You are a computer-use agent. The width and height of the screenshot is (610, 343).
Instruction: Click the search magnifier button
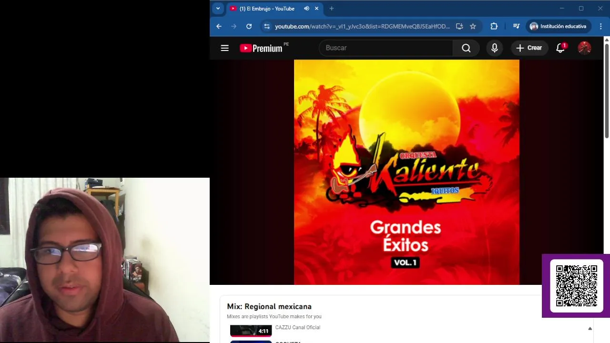tap(466, 48)
